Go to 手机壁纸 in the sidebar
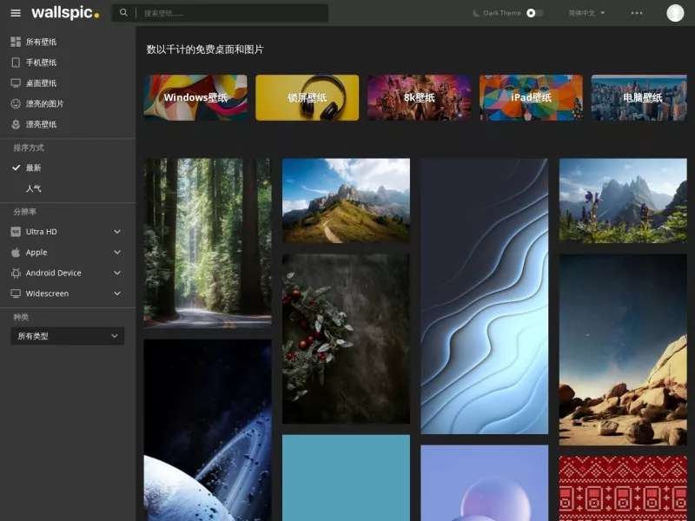 coord(41,63)
